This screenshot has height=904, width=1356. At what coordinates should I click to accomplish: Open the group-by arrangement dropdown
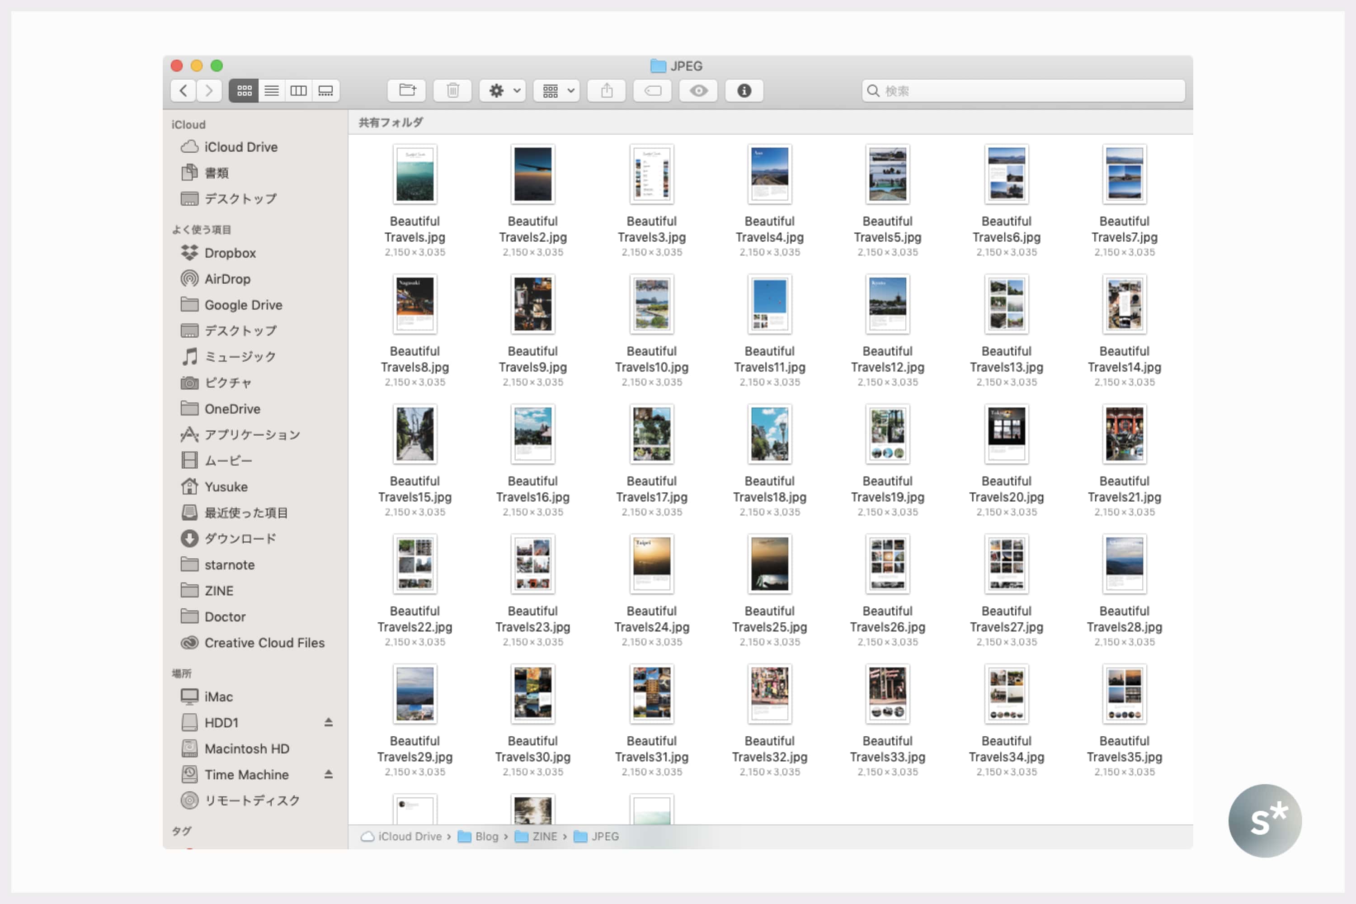(x=557, y=90)
